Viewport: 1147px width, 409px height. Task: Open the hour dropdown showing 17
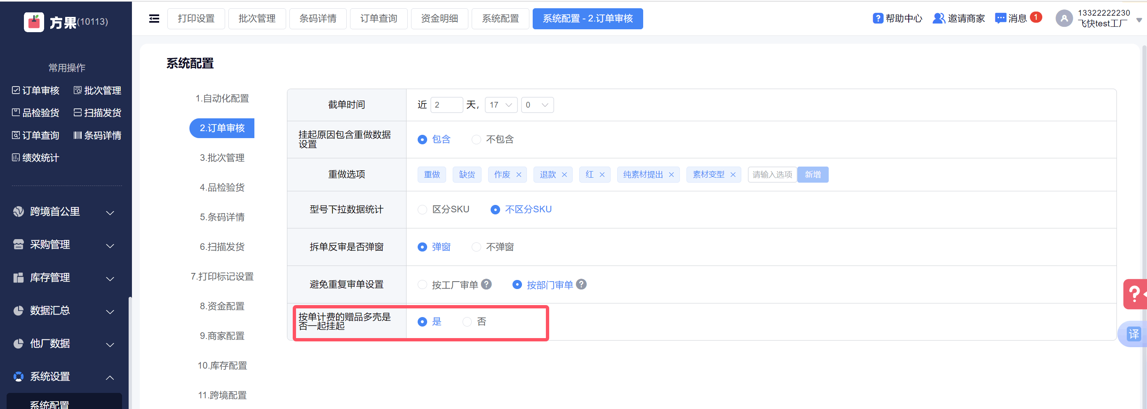point(501,105)
